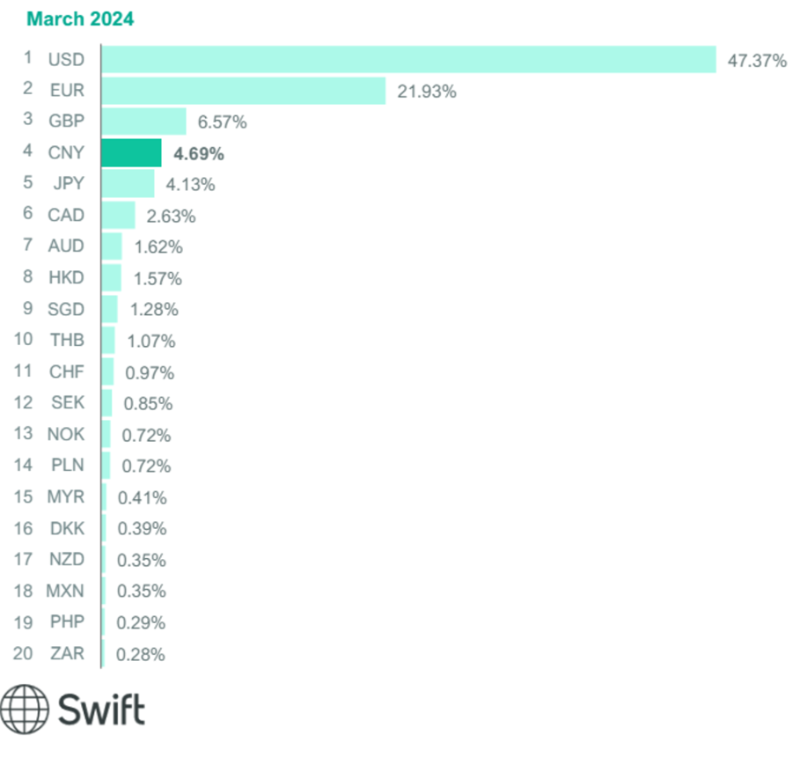
Task: Select the AUD currency label
Action: click(66, 246)
